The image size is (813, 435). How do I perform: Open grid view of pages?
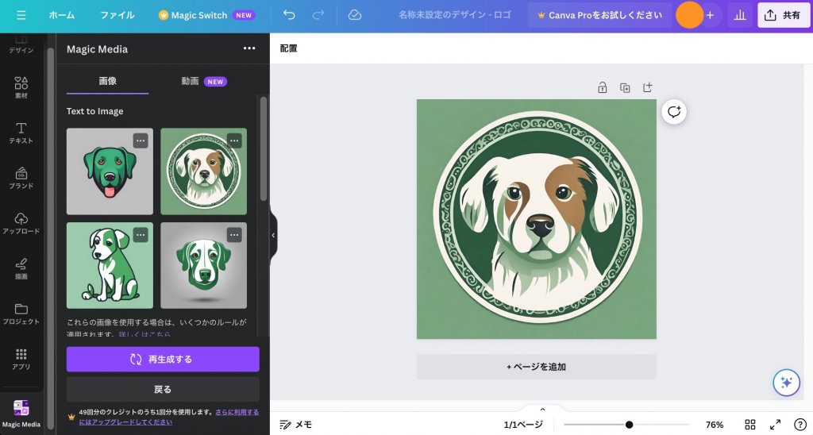pos(750,425)
